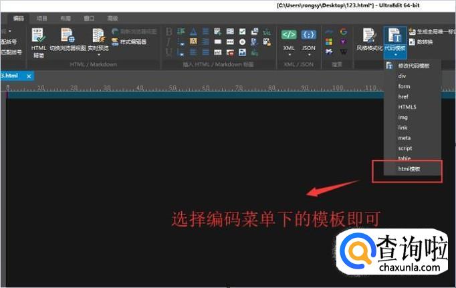Select the href template entry

[x=413, y=97]
